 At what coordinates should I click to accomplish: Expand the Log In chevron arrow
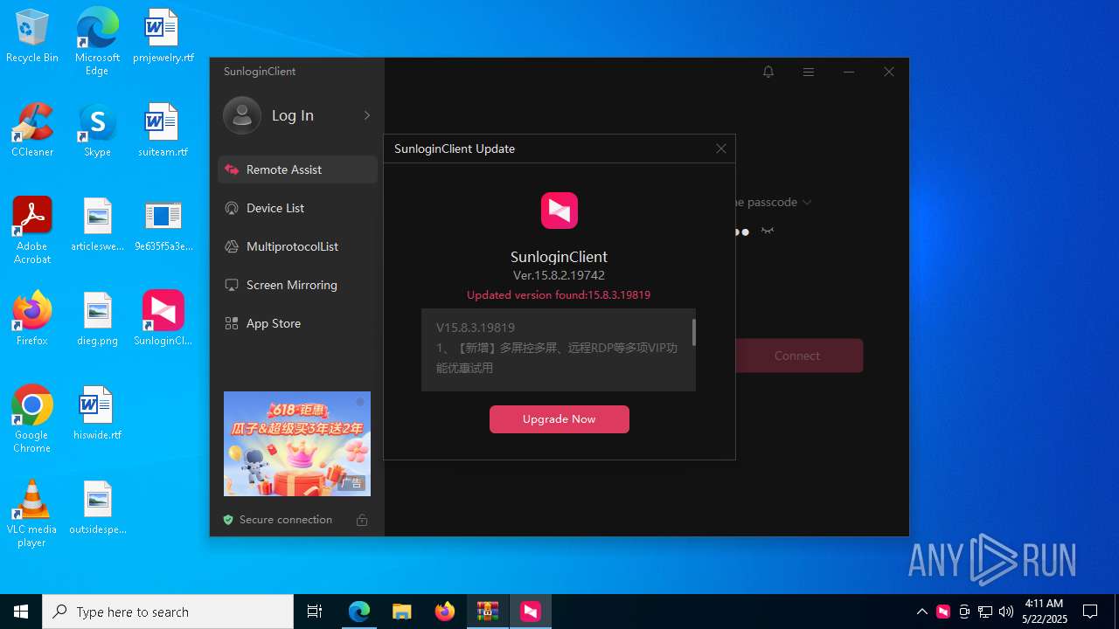pyautogui.click(x=367, y=115)
